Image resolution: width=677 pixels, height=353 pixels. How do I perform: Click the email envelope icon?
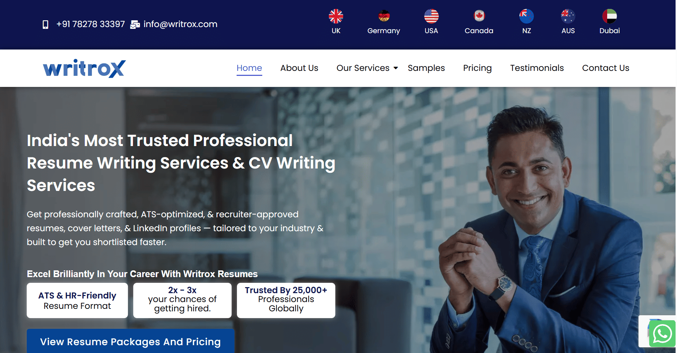[135, 25]
